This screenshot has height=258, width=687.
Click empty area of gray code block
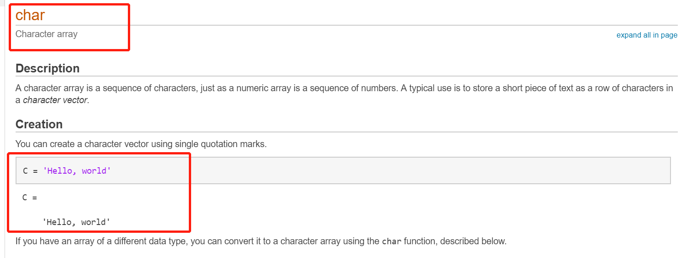[x=390, y=170]
